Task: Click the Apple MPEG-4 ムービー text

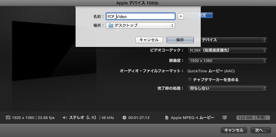Action: [192, 118]
